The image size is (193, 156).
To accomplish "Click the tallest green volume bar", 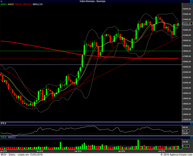I will click(138, 144).
